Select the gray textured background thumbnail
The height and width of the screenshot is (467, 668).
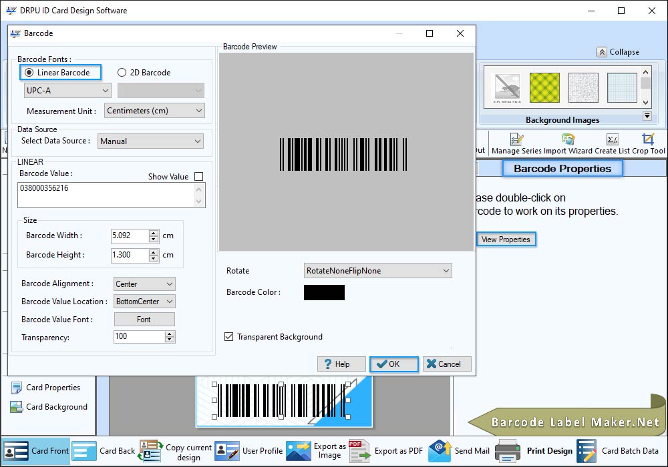583,87
